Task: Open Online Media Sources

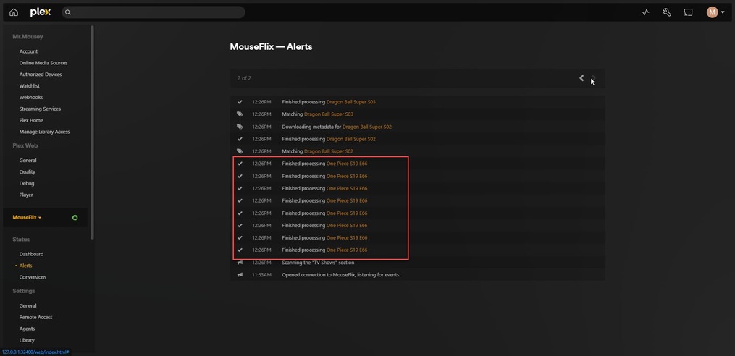Action: 43,63
